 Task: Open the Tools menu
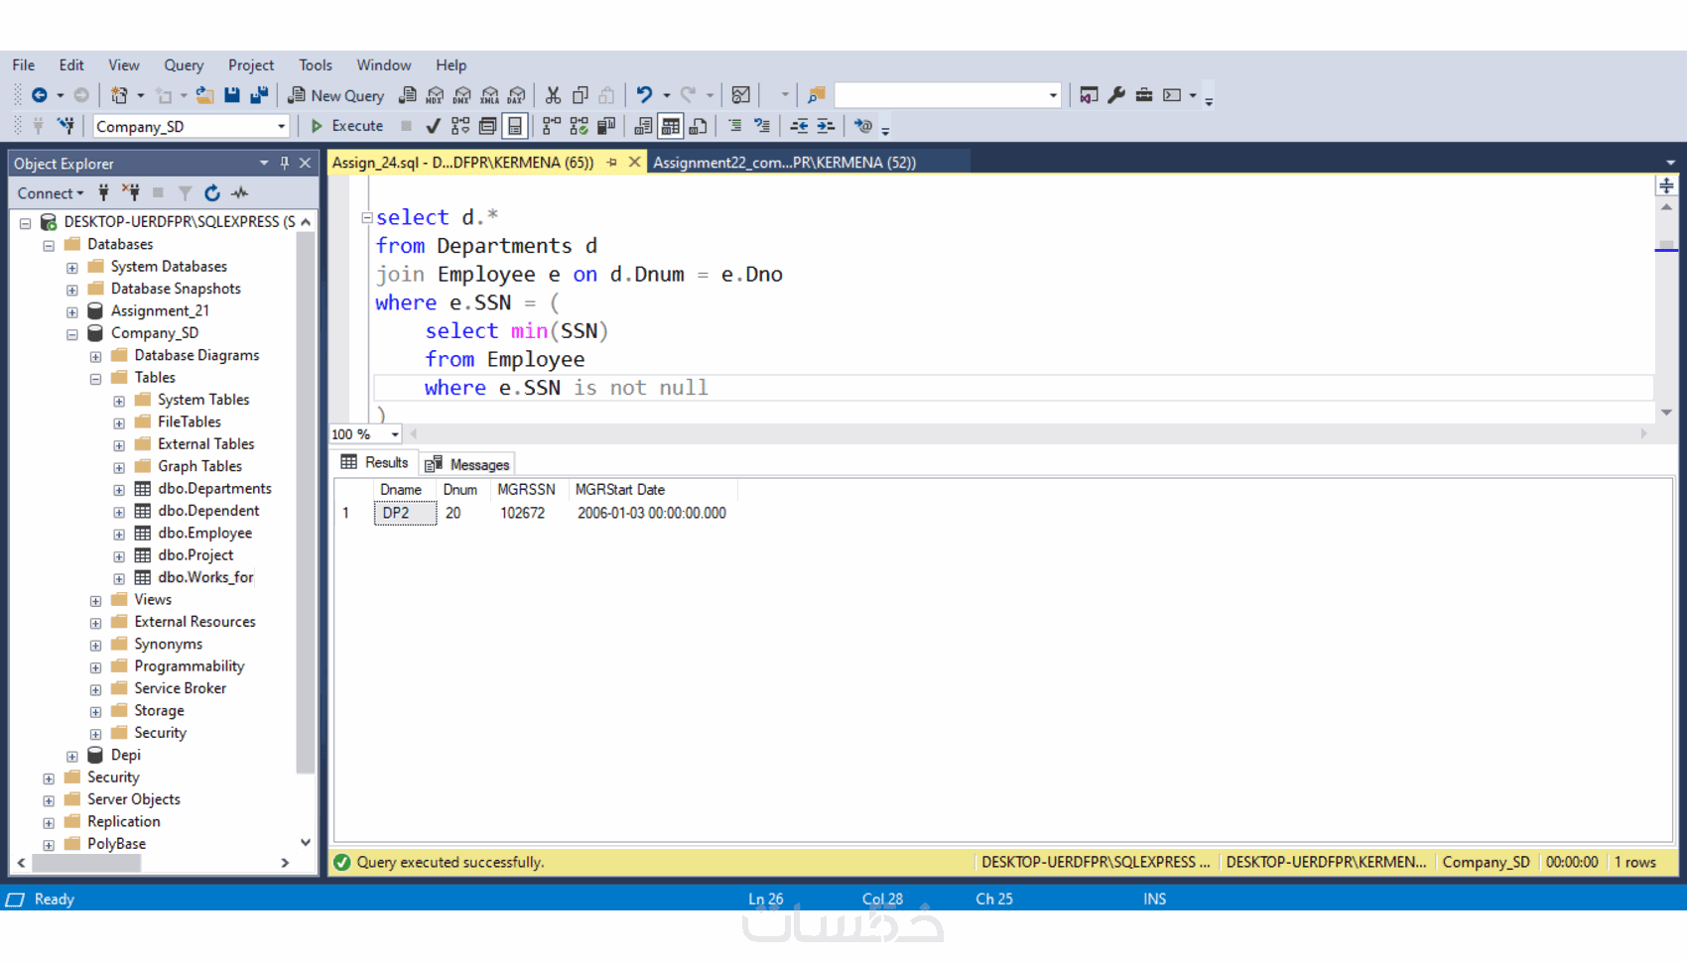pyautogui.click(x=316, y=64)
